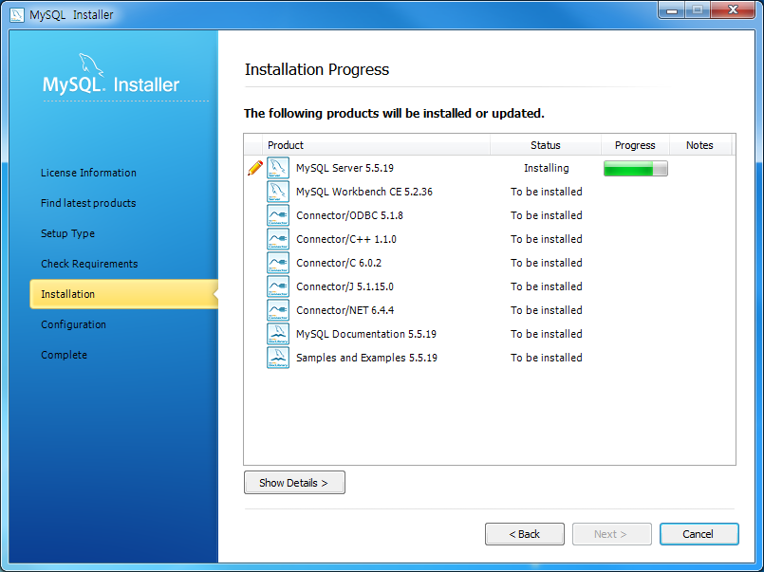Click the 'Installation Progress' heading

click(317, 69)
